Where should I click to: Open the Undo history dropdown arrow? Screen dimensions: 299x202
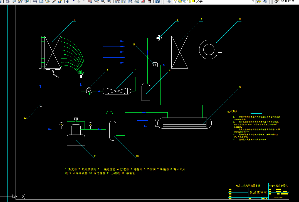[74, 1]
